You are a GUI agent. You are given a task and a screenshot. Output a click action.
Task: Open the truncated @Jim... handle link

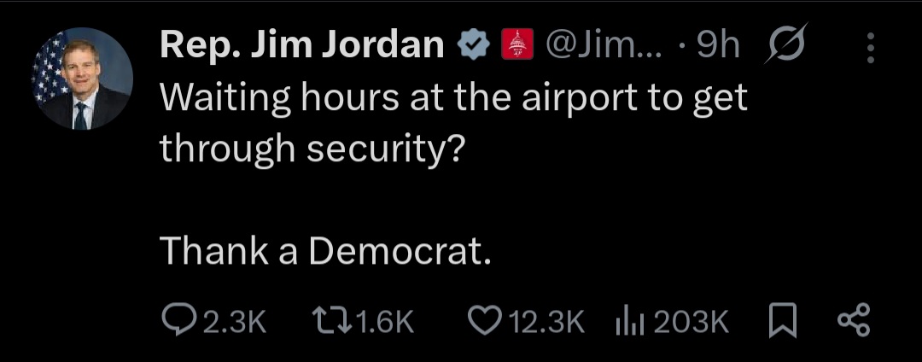pyautogui.click(x=607, y=47)
